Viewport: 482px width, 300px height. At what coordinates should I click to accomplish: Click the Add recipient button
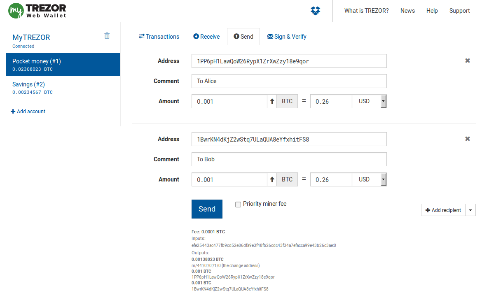[443, 210]
